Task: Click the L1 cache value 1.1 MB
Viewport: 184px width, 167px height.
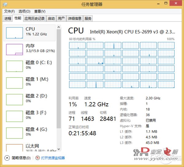Action: point(151,131)
